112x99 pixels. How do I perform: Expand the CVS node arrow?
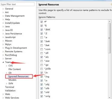point(7,66)
